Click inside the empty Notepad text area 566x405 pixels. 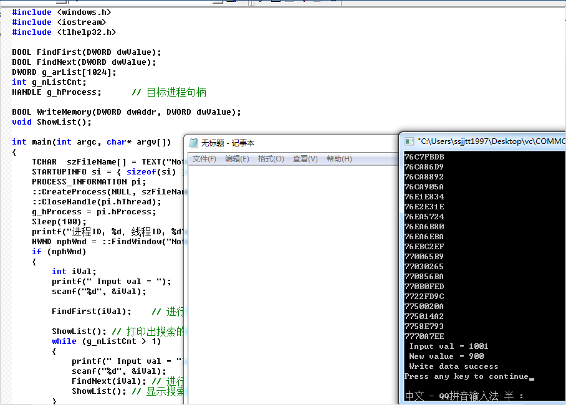click(293, 285)
